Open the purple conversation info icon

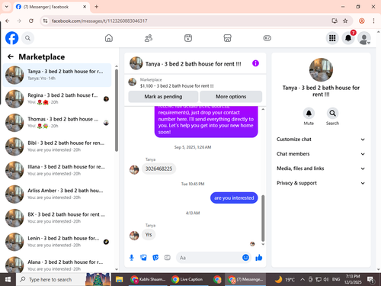255,63
